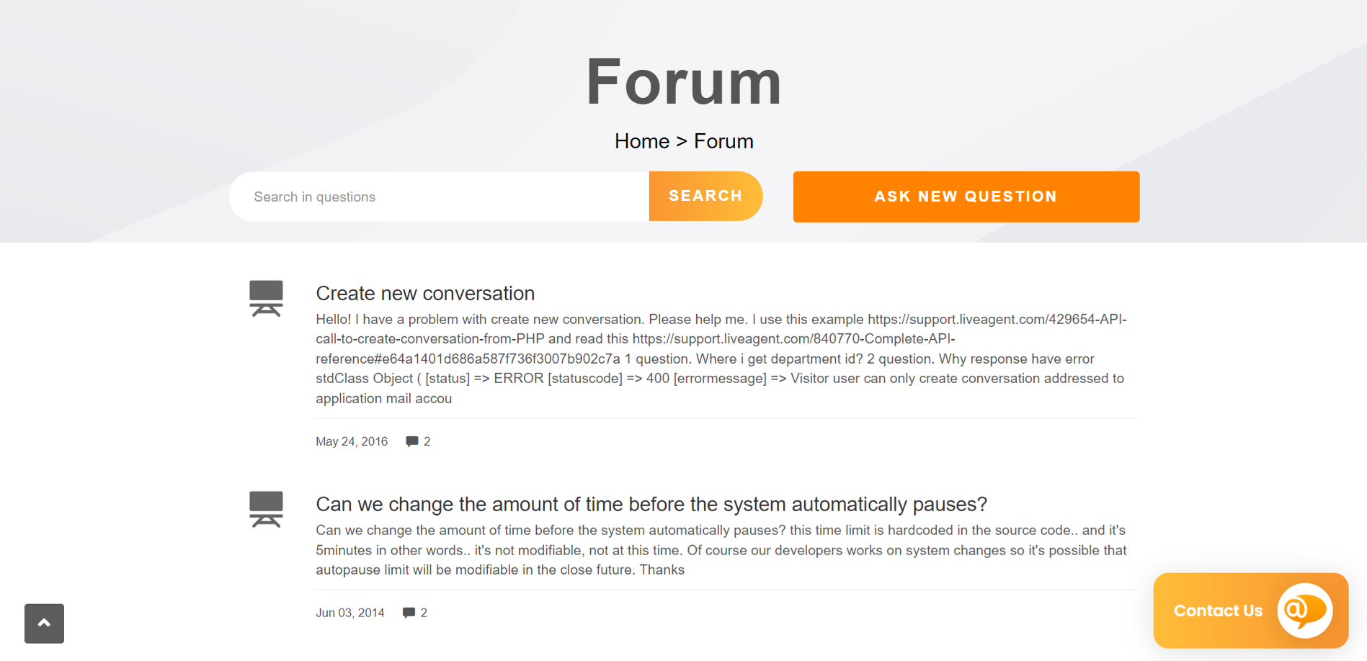This screenshot has width=1367, height=661.
Task: Click the comment bubble icon near Jun 03, 2014
Action: (x=409, y=613)
